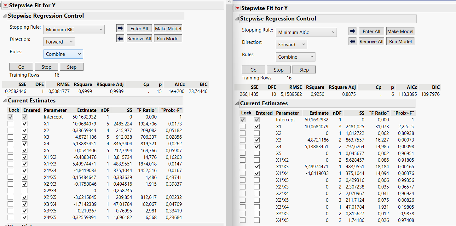Click right-arrow step icon in left panel
Image resolution: width=456 pixels, height=226 pixels.
[x=120, y=28]
